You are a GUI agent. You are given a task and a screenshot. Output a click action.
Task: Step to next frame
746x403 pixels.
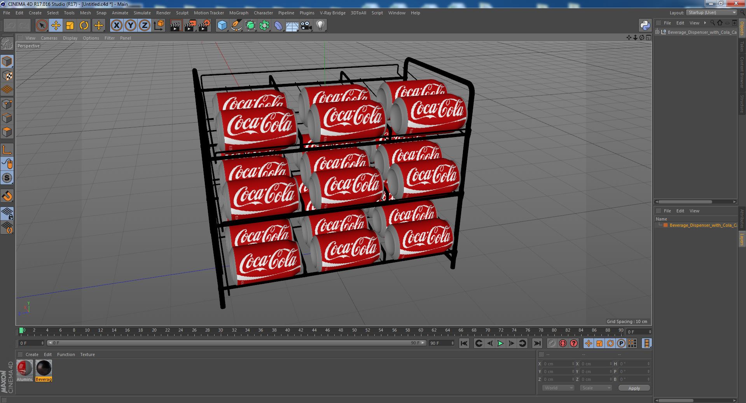pyautogui.click(x=511, y=343)
